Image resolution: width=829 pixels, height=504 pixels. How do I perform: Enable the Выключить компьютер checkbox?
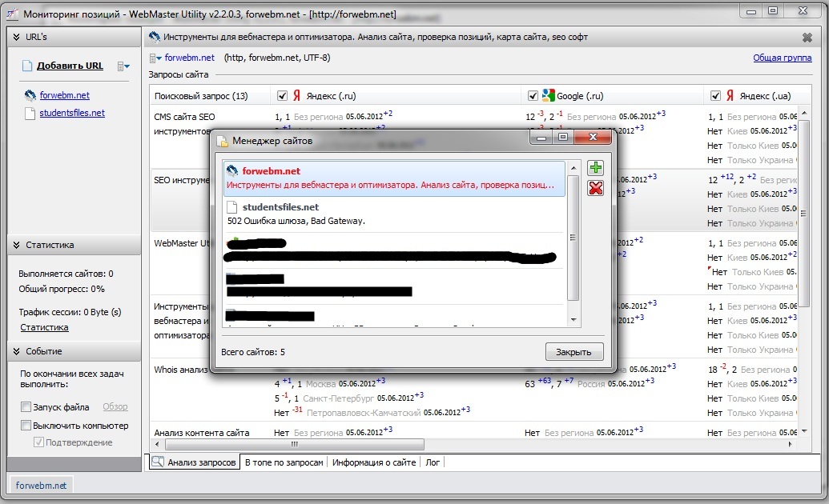[26, 426]
